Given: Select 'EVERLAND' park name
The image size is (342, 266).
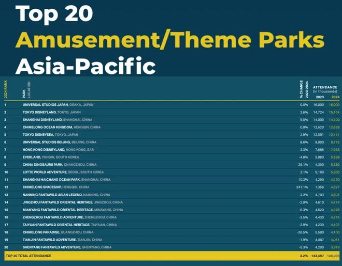Looking at the screenshot, I should (32, 157).
